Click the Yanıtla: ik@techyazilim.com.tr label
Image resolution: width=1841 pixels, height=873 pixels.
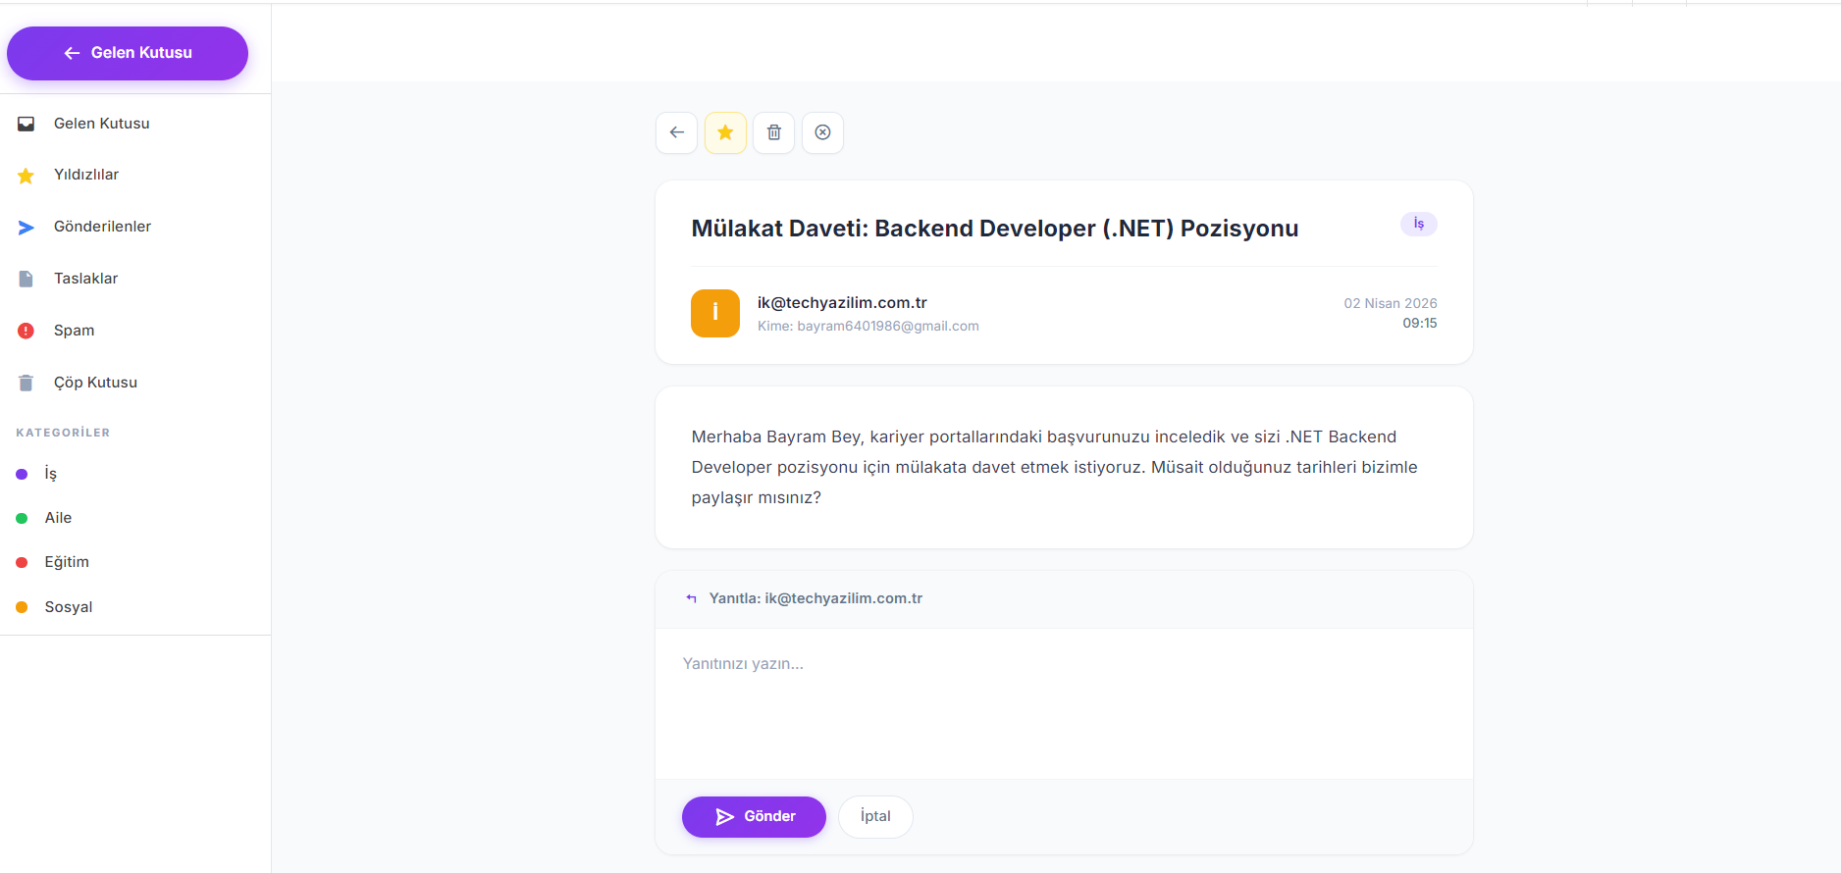(x=815, y=598)
